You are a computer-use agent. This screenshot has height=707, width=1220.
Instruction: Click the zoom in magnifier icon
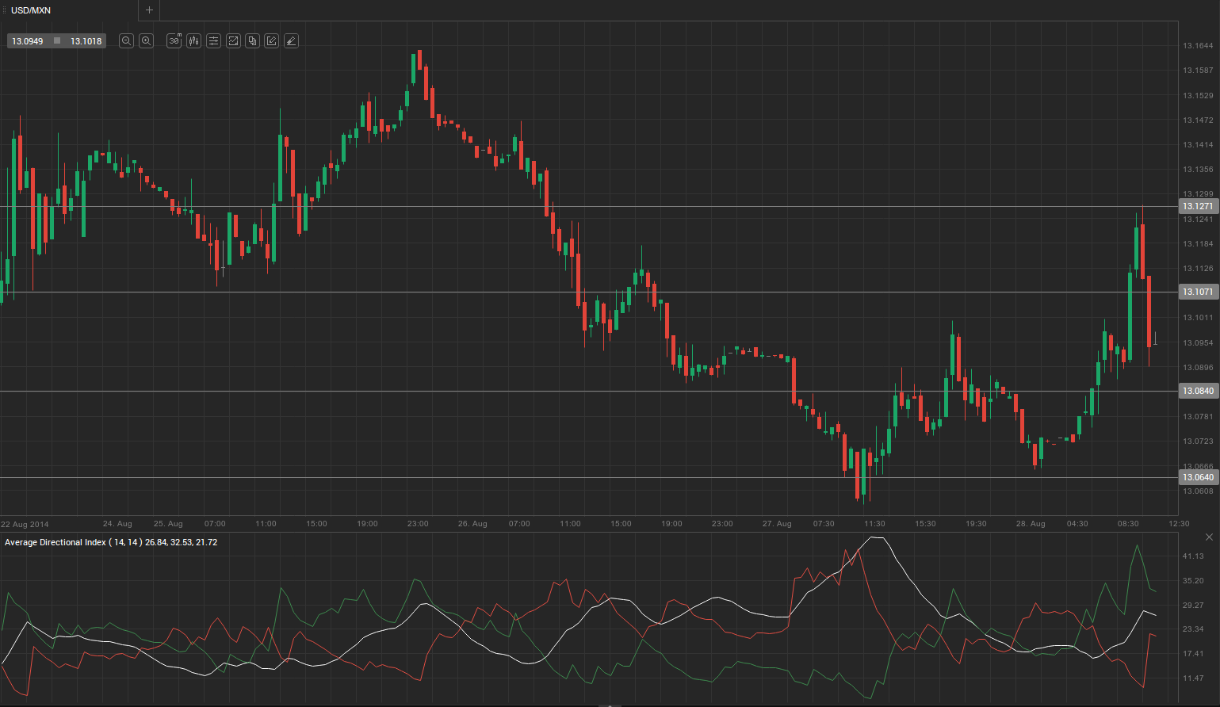[x=146, y=41]
